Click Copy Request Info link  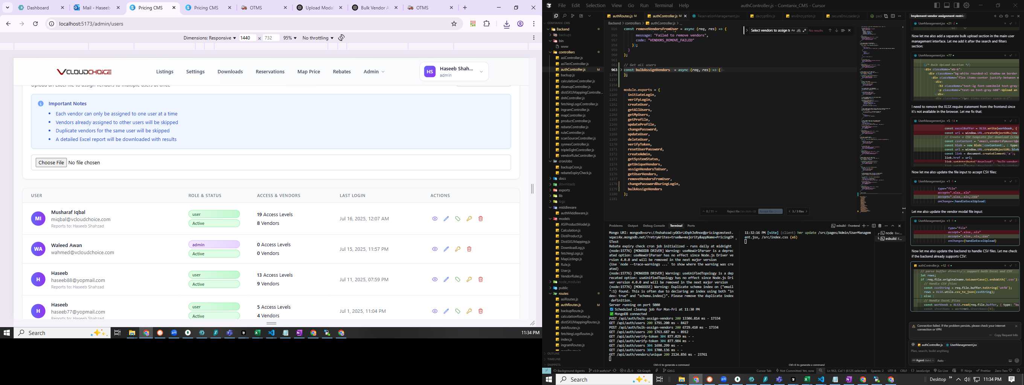[x=1006, y=335]
